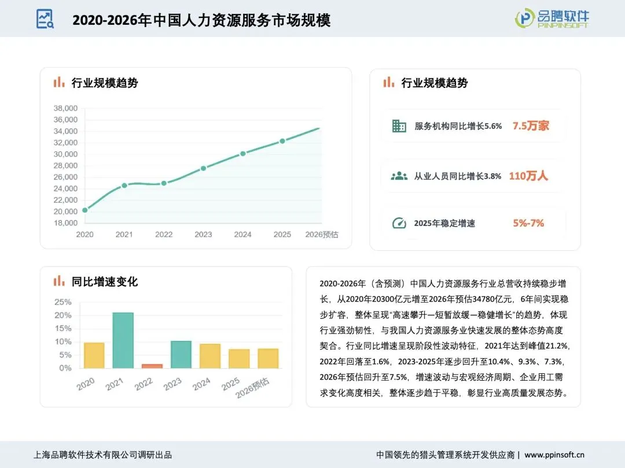
Task: Click the 从业人员同比增长3.8% label
Action: pos(458,176)
